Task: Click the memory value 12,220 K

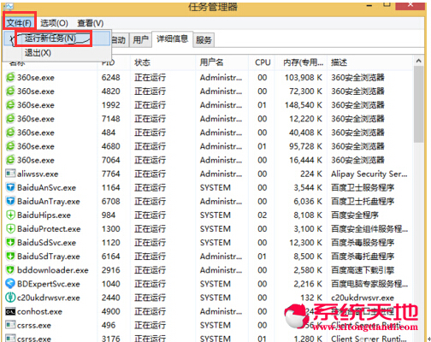Action: (305, 119)
